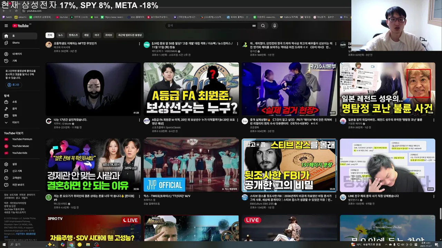
Task: Open options menu for A등급 FA 최원준 video
Action: pos(237,120)
